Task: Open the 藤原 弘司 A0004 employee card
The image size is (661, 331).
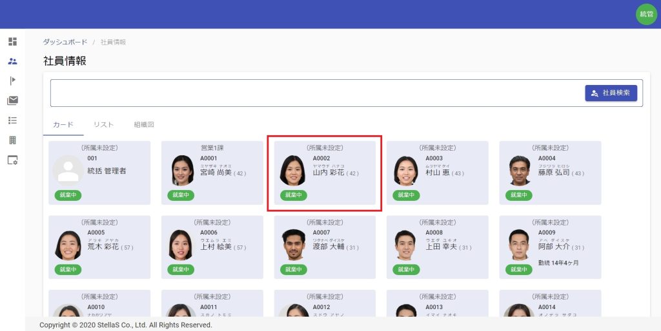Action: coord(550,173)
